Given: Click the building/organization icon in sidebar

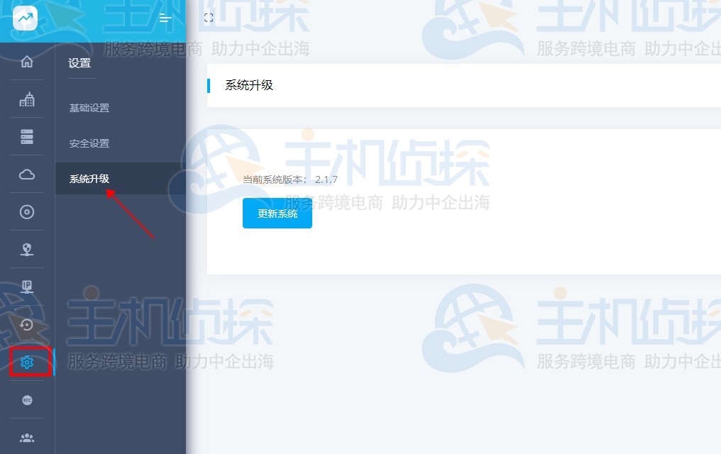Looking at the screenshot, I should tap(26, 99).
